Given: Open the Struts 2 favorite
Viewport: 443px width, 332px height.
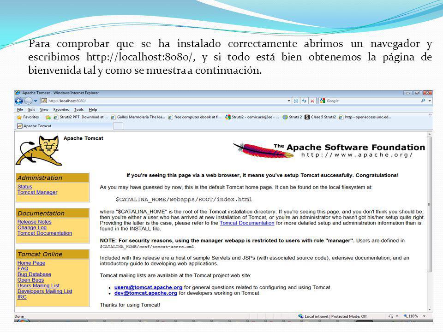Looking at the screenshot, I should (x=293, y=117).
